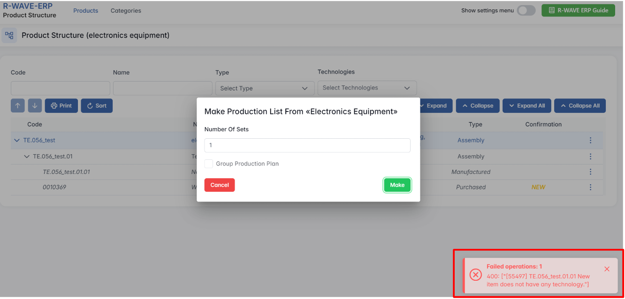Open the Categories menu
This screenshot has width=625, height=299.
(x=126, y=10)
